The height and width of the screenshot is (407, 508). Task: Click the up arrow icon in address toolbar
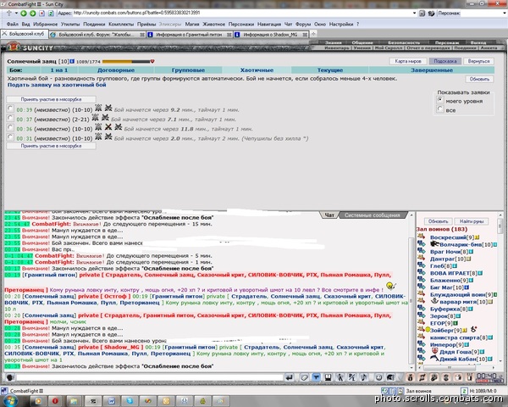pos(8,14)
